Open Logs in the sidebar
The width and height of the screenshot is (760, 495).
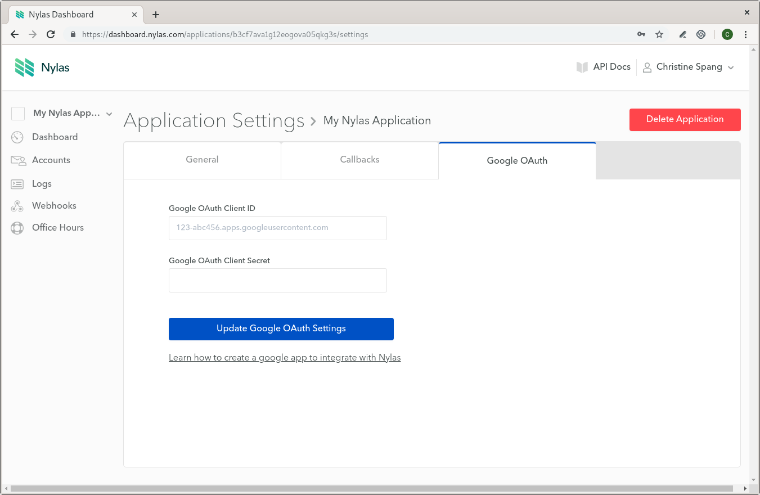(42, 184)
